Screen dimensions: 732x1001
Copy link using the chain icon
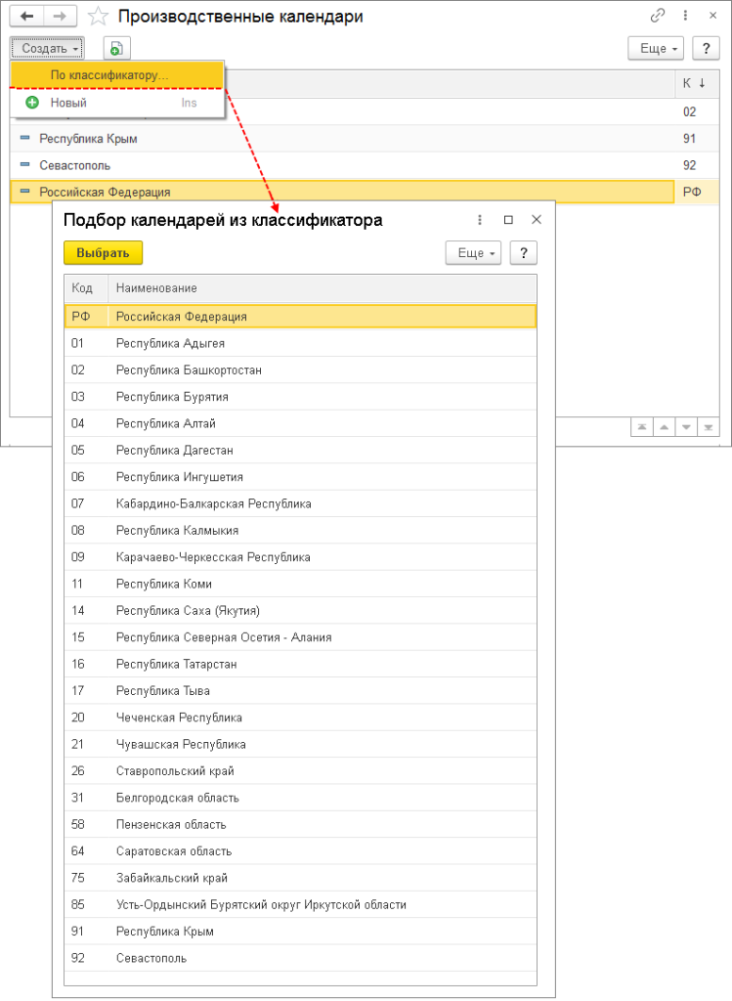pos(658,17)
